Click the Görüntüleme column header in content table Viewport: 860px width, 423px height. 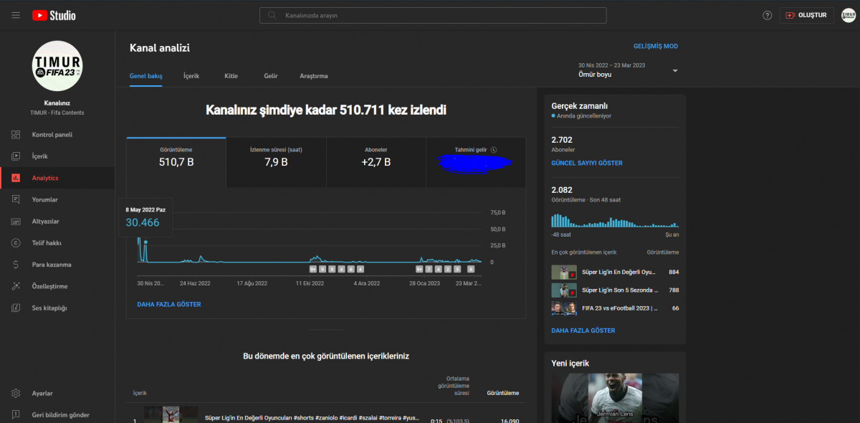(x=503, y=393)
